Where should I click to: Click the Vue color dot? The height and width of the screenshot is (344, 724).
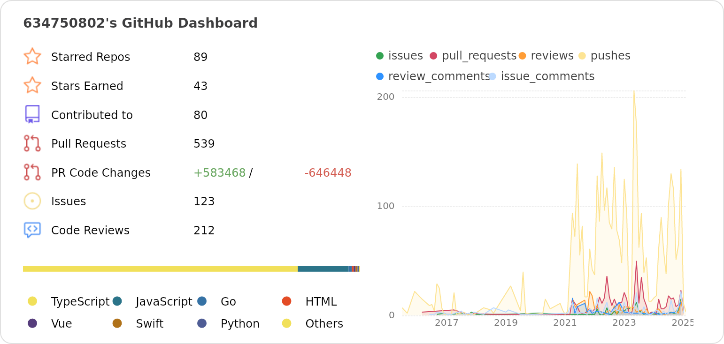pyautogui.click(x=32, y=323)
